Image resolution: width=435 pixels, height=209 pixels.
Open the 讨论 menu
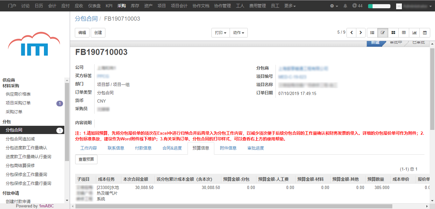coord(25,6)
